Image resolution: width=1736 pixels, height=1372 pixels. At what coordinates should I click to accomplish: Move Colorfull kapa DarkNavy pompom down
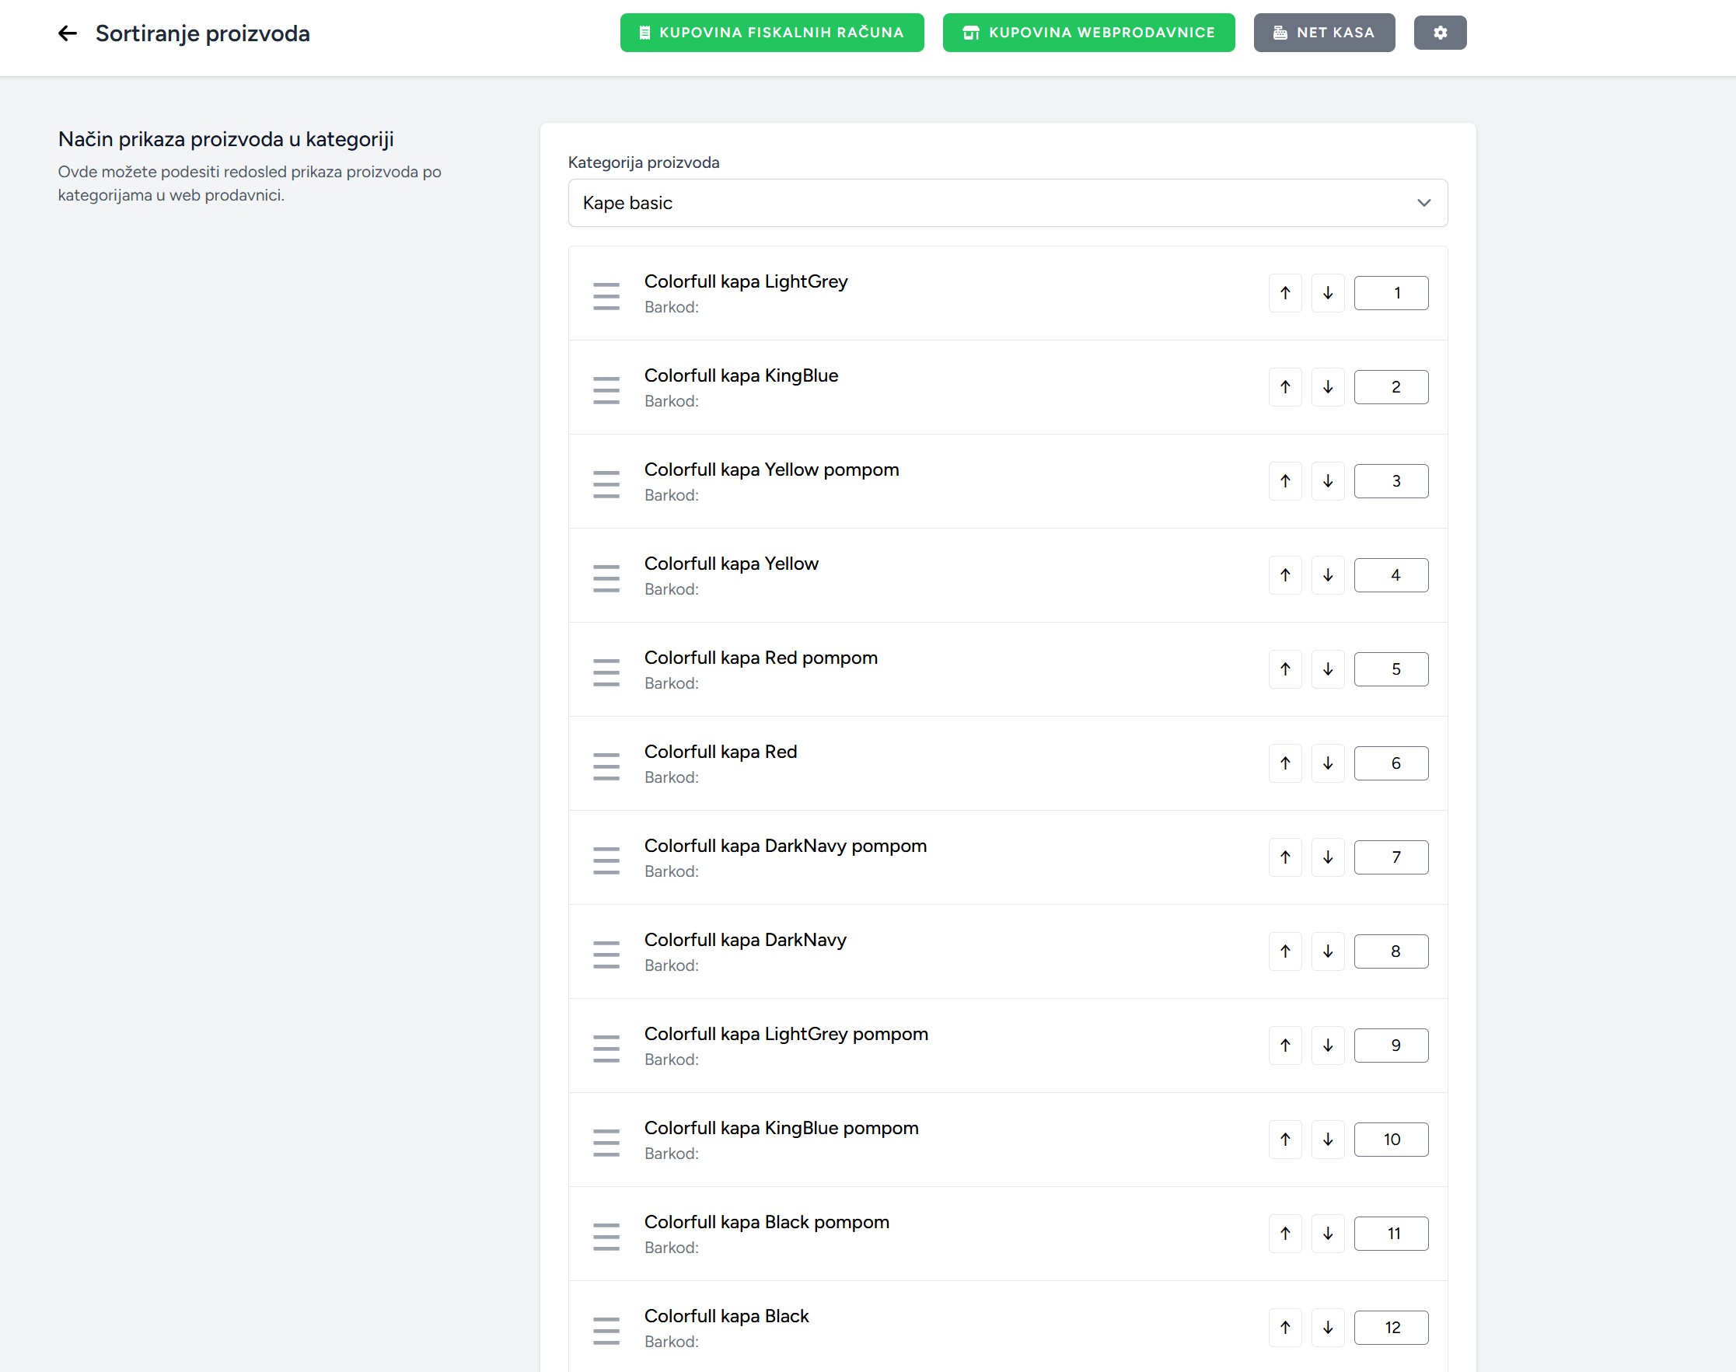click(x=1328, y=857)
